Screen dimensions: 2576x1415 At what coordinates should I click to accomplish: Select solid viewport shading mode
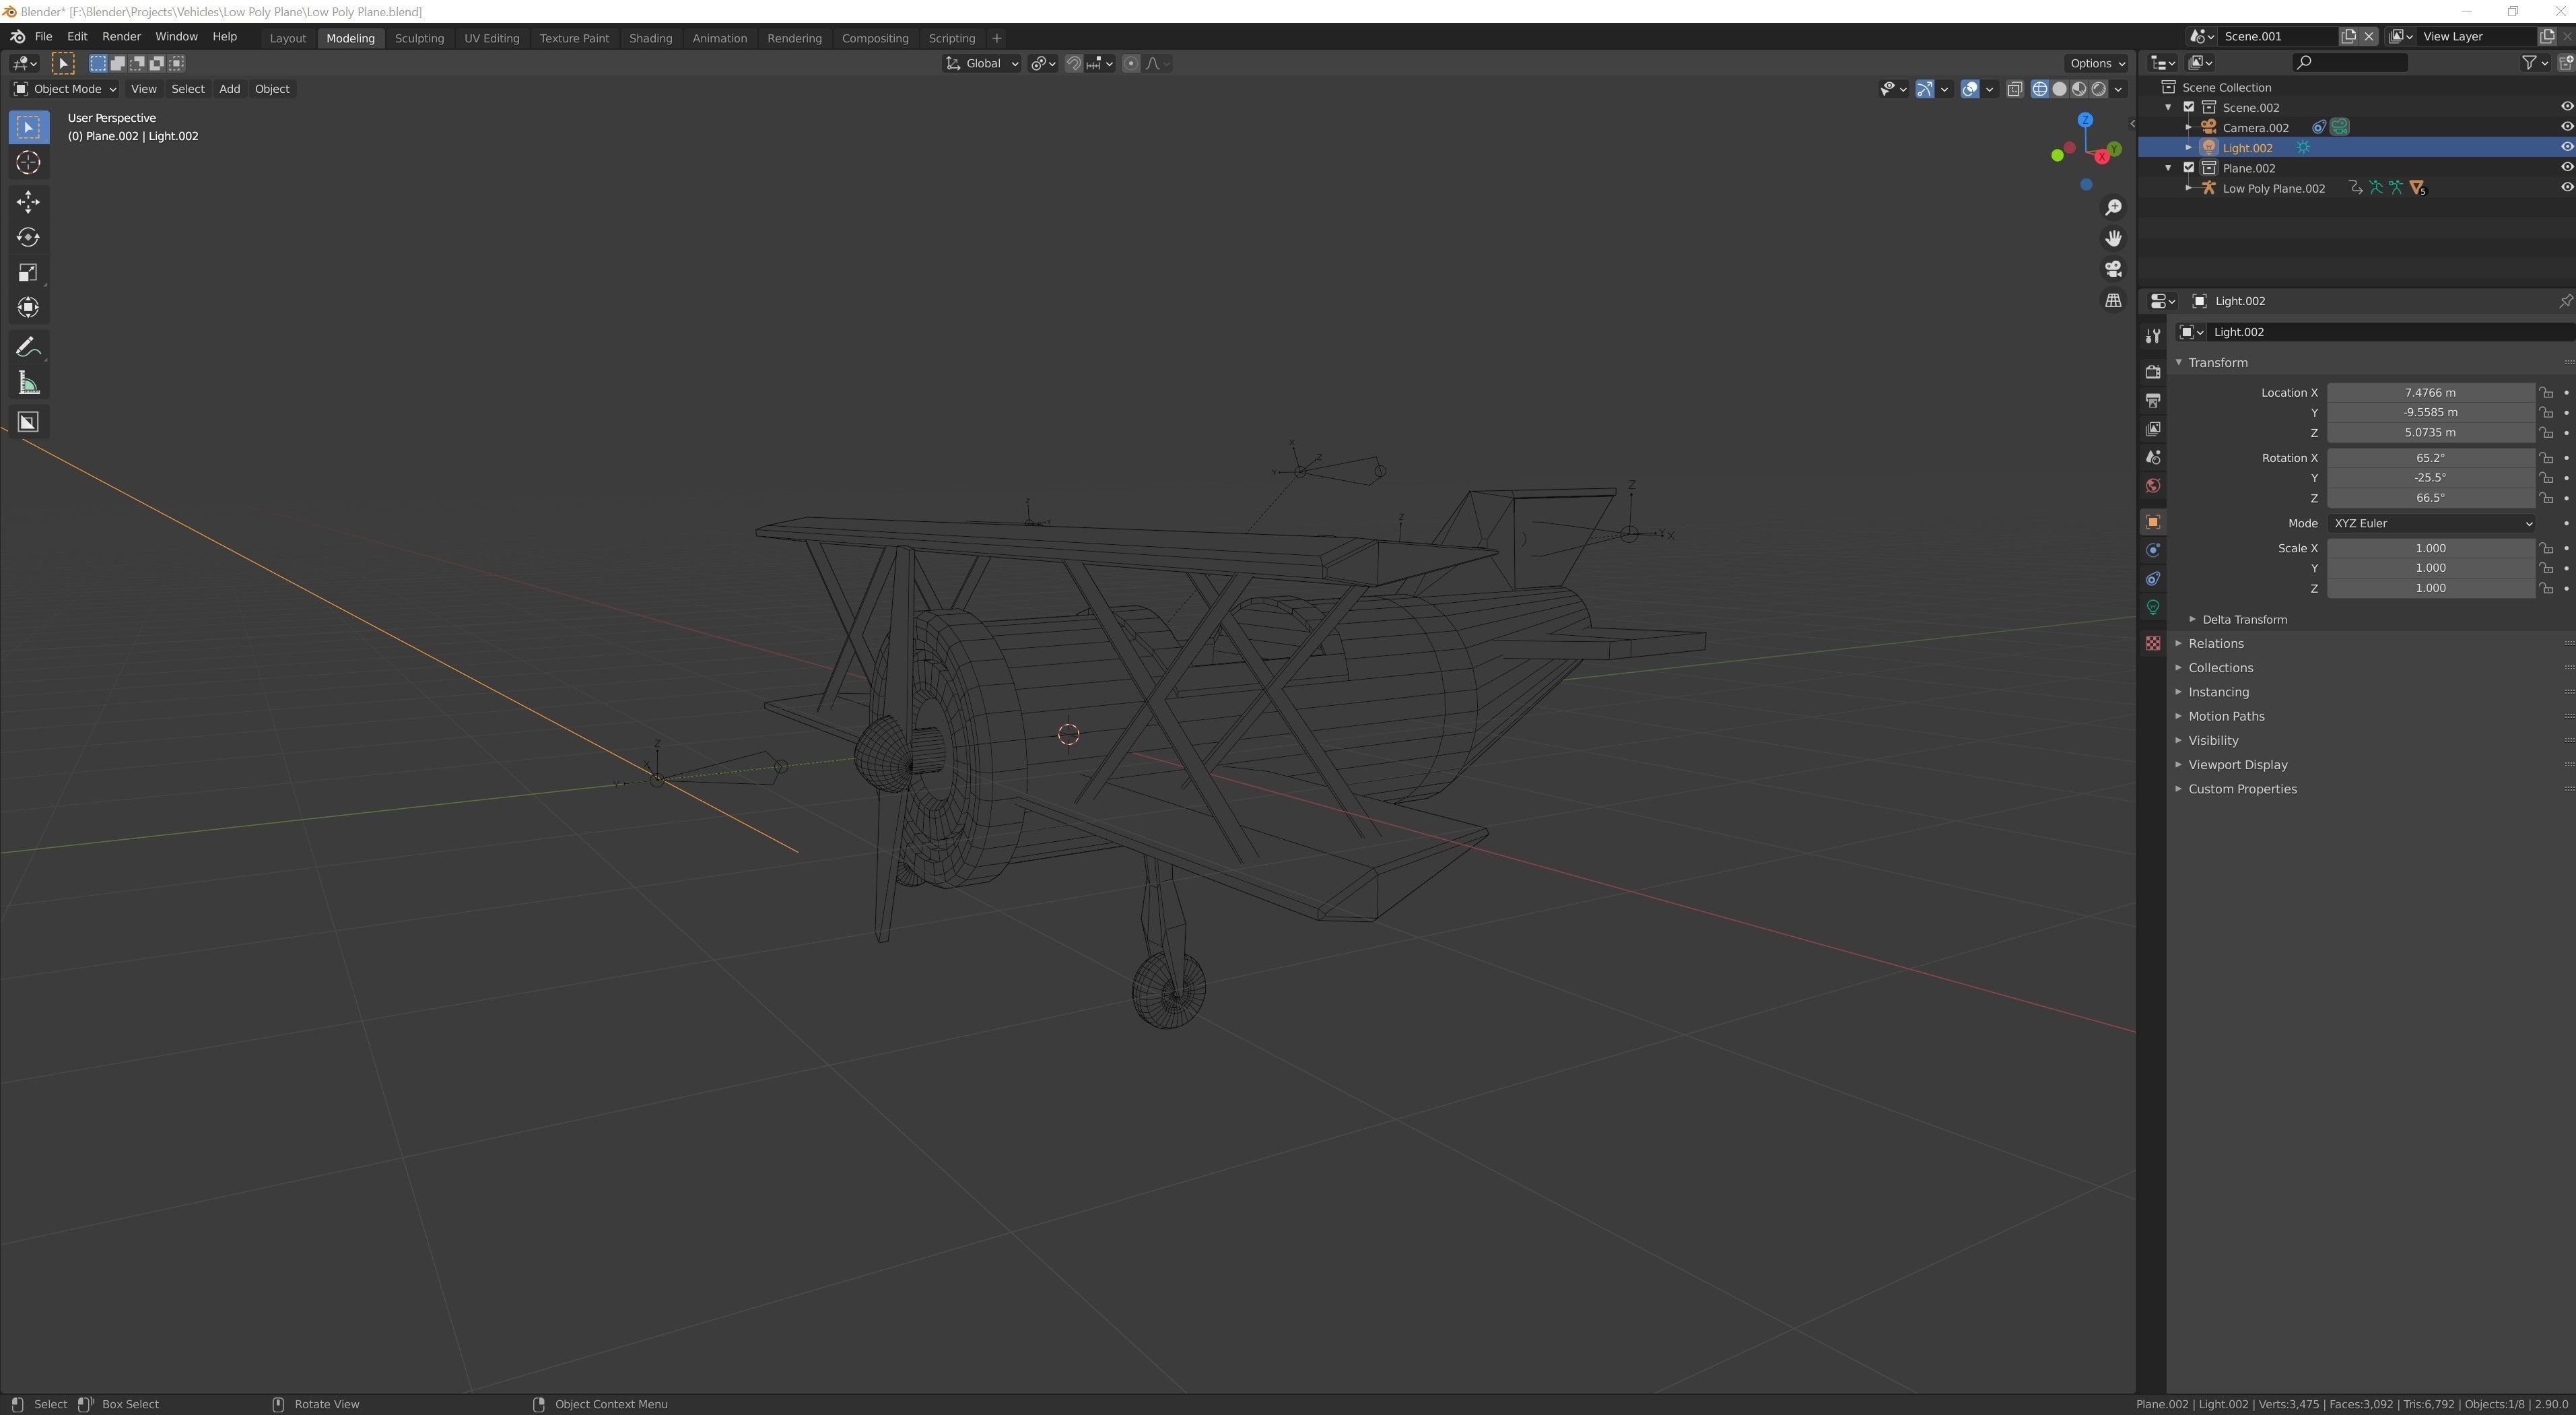coord(2059,89)
